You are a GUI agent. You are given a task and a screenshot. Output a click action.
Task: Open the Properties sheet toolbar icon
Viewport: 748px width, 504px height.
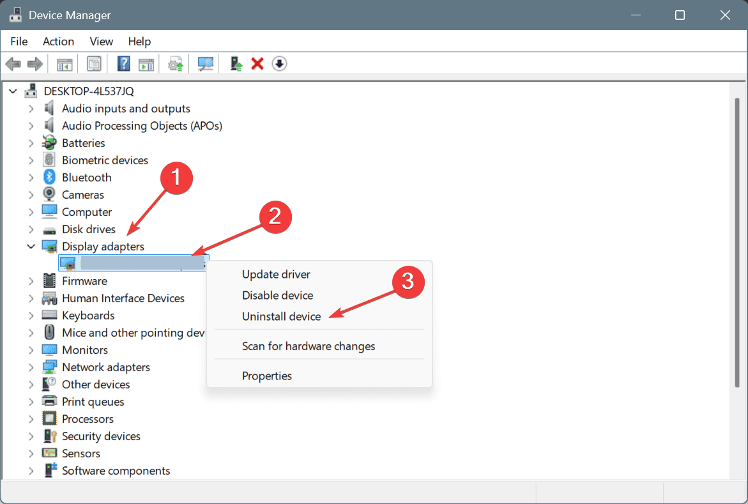click(x=94, y=64)
